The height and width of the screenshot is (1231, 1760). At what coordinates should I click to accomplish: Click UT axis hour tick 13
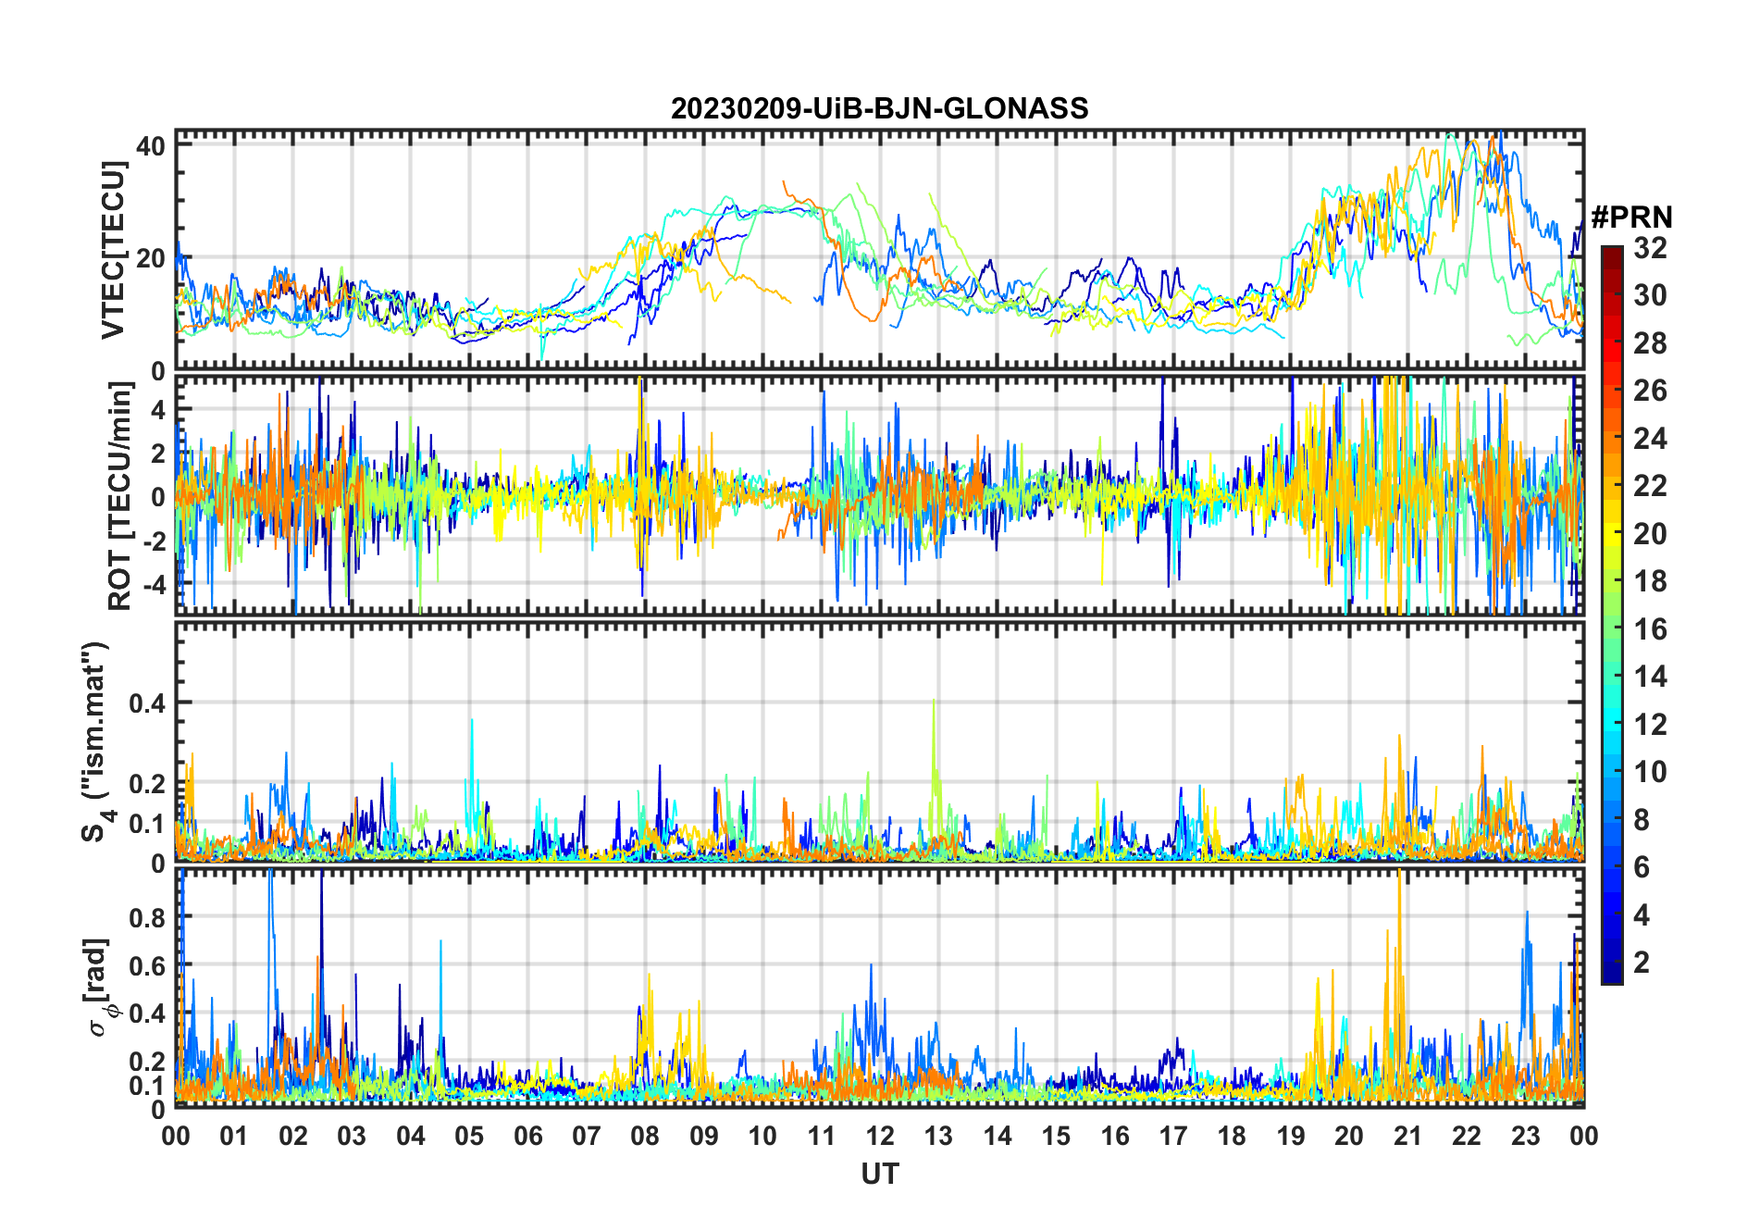pyautogui.click(x=938, y=1136)
